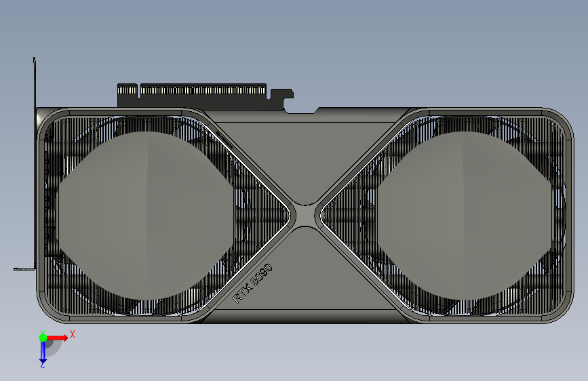Click the green Y axis dot of the triad
Viewport: 588px width, 381px height.
pyautogui.click(x=43, y=338)
